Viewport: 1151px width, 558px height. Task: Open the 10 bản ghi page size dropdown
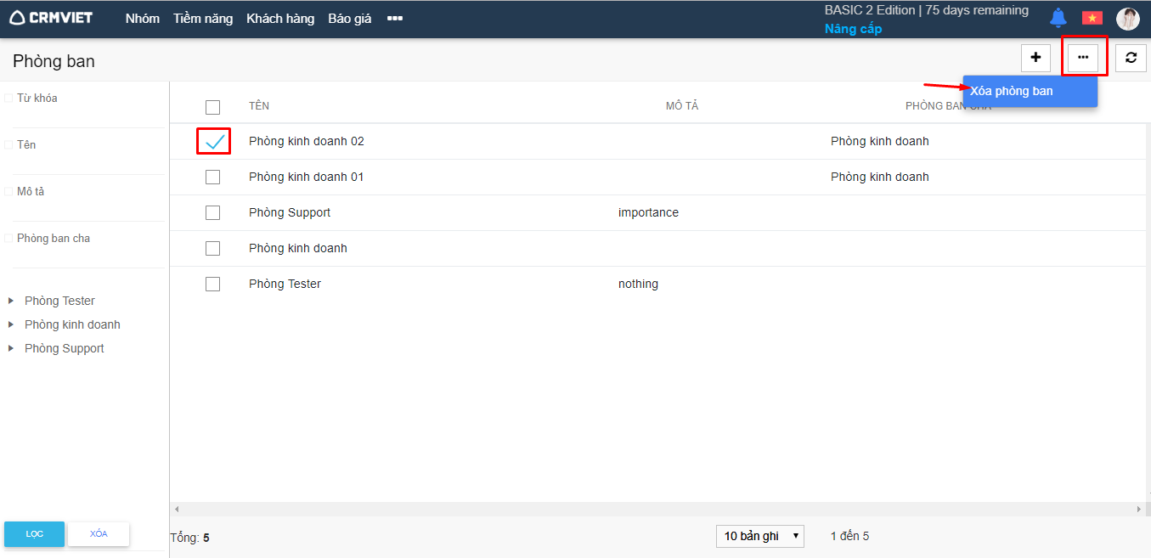pyautogui.click(x=759, y=536)
